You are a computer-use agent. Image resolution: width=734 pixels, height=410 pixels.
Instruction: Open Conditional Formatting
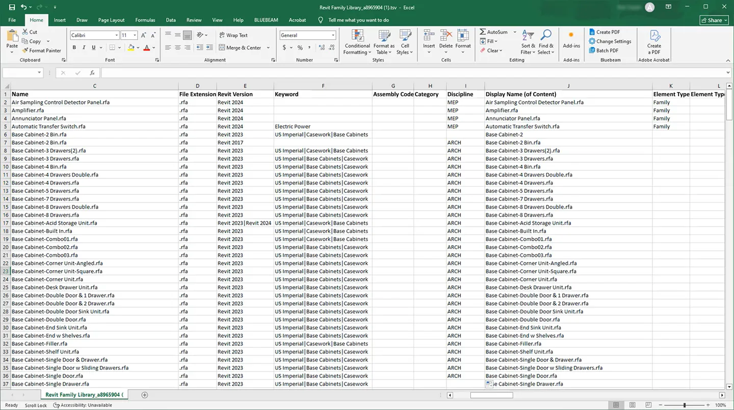coord(357,42)
